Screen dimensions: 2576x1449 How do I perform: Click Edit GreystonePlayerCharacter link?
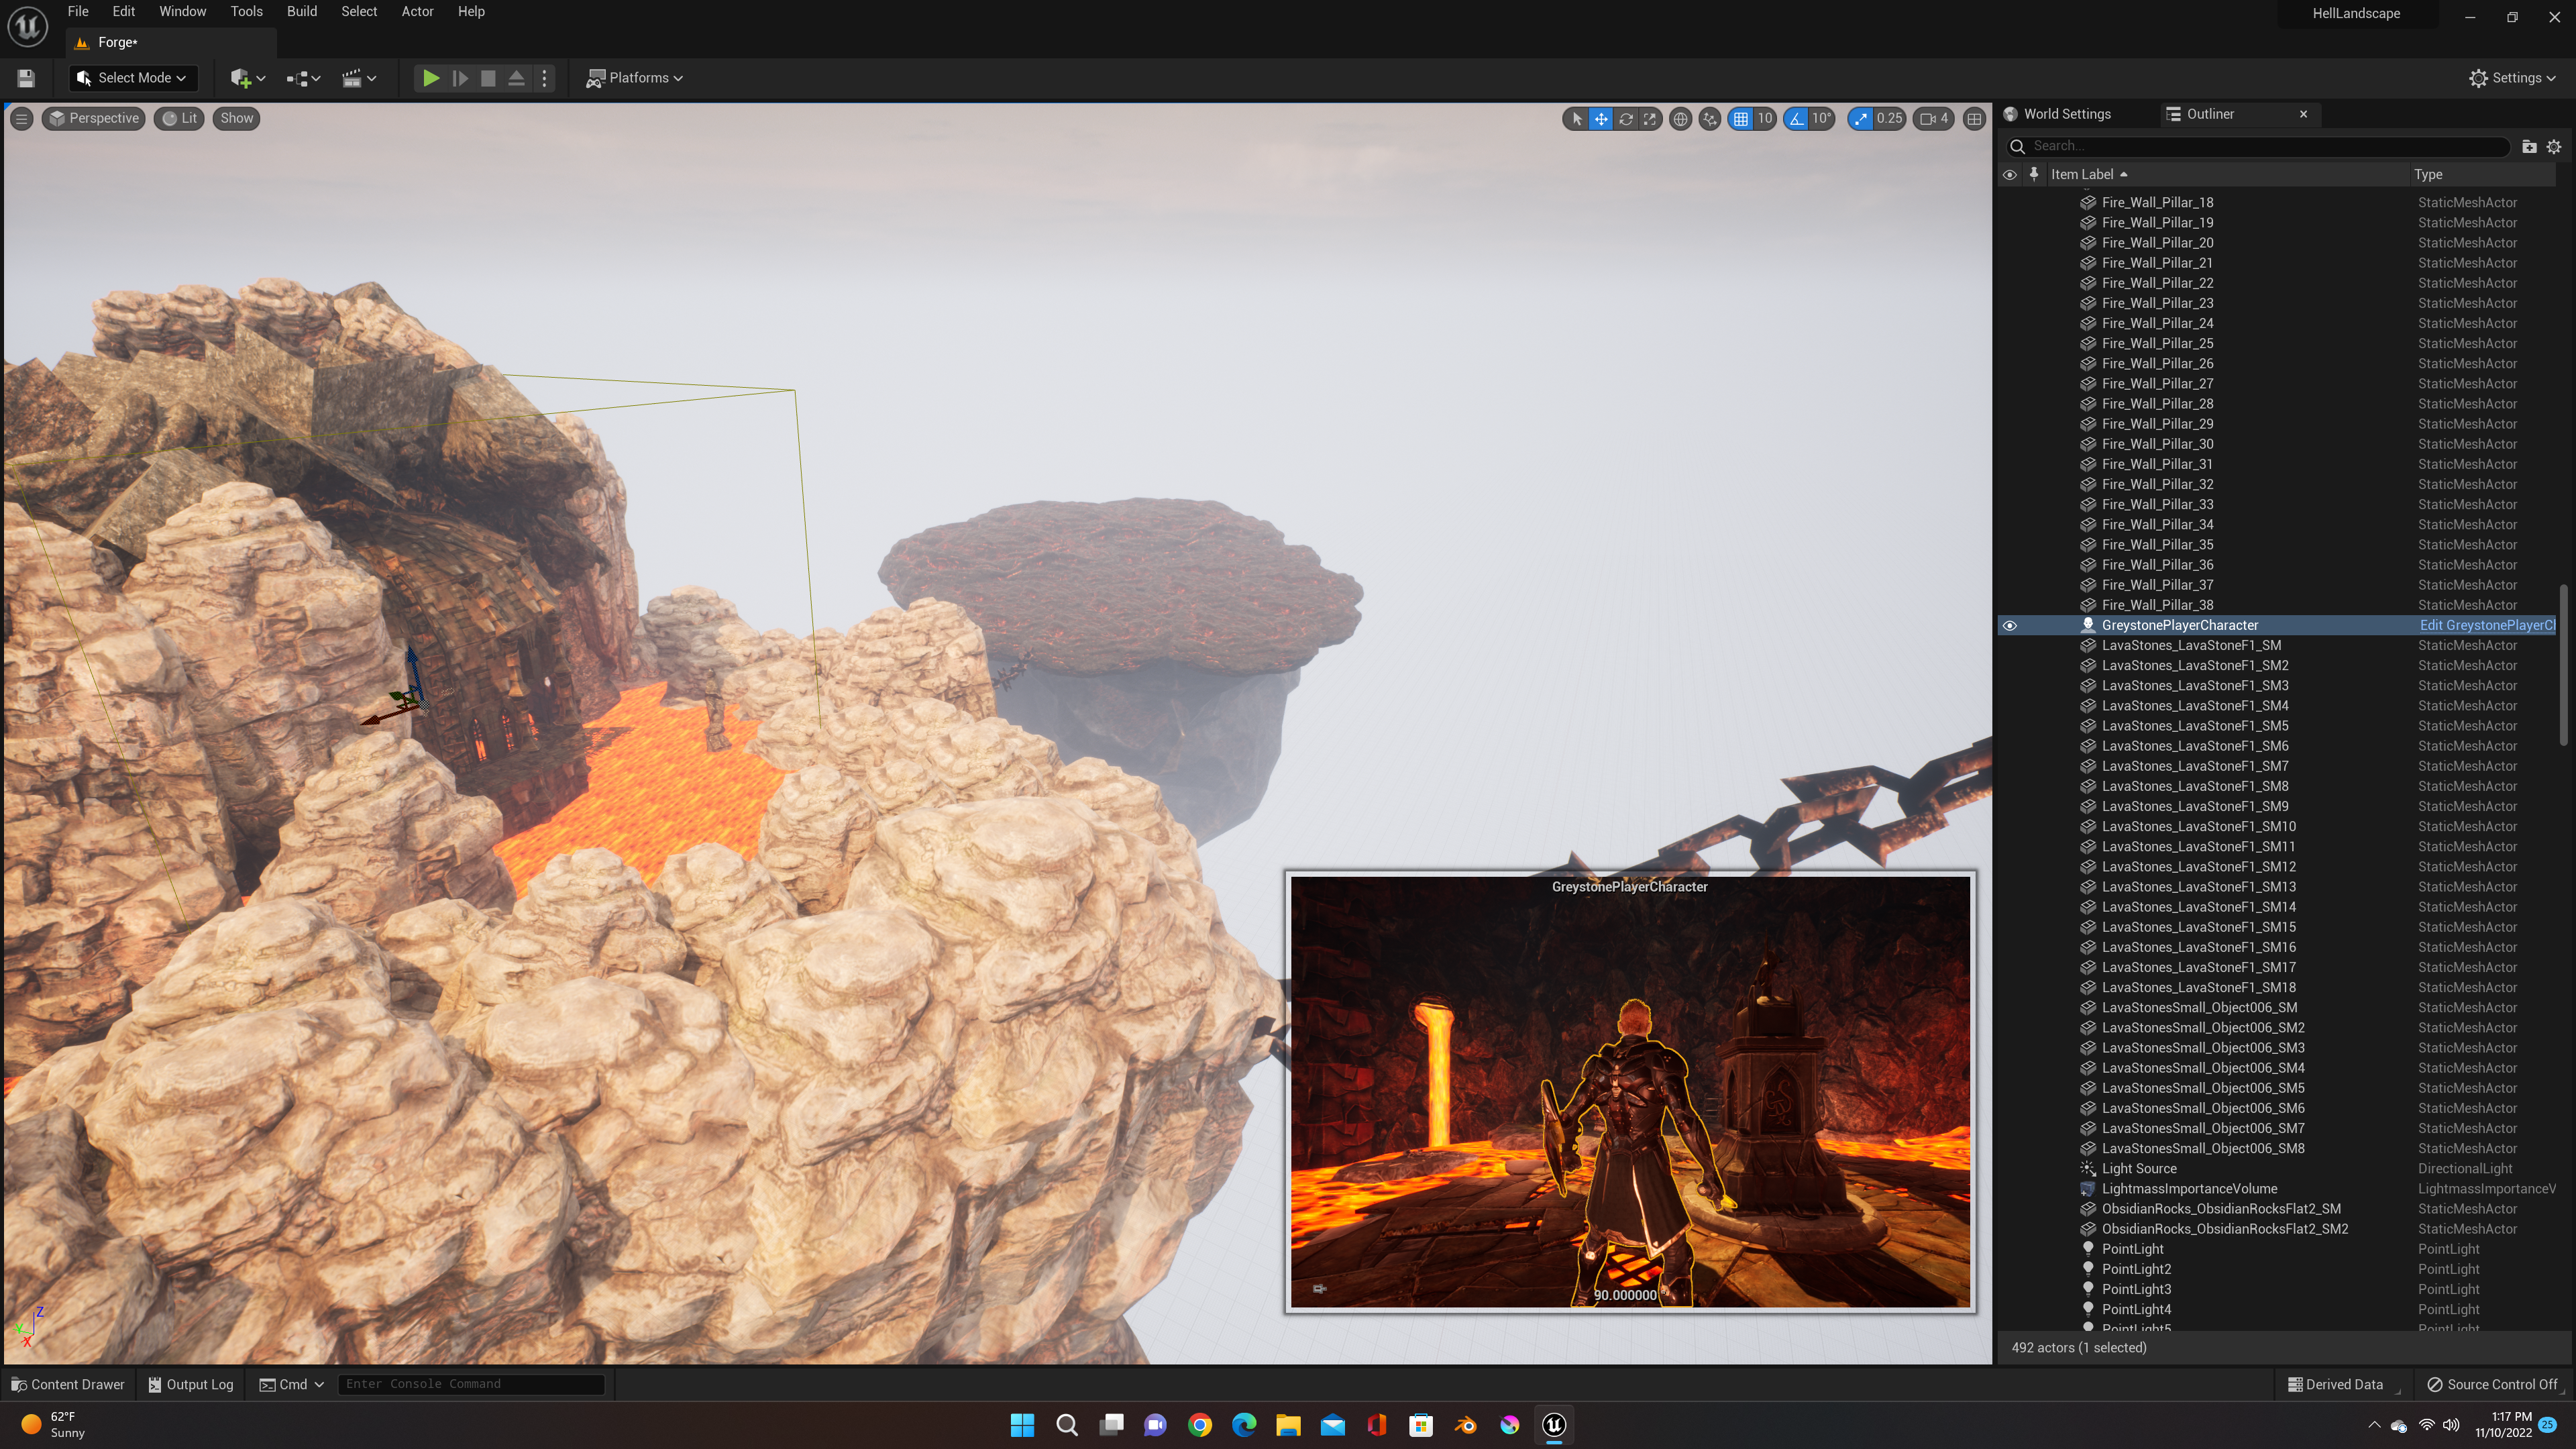point(2487,626)
